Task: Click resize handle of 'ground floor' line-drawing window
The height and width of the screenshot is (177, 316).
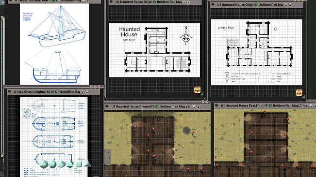Action: coord(304,97)
